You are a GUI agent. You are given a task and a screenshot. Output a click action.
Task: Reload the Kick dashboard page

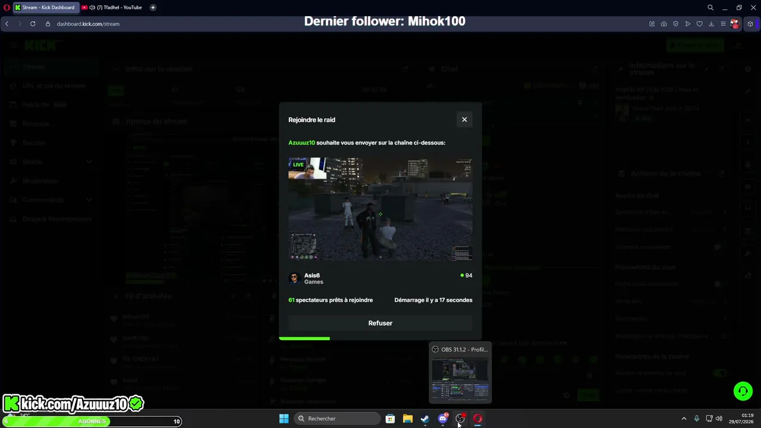click(33, 24)
